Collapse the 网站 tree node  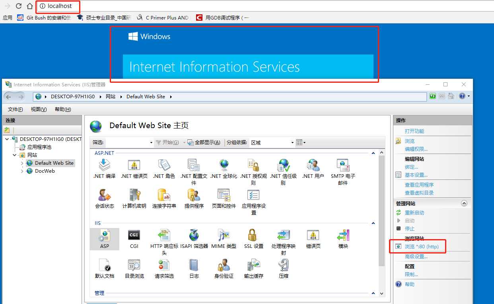(x=15, y=155)
